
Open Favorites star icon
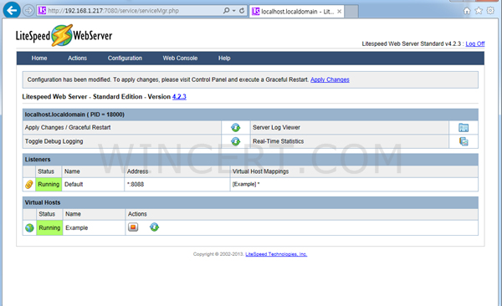point(479,11)
